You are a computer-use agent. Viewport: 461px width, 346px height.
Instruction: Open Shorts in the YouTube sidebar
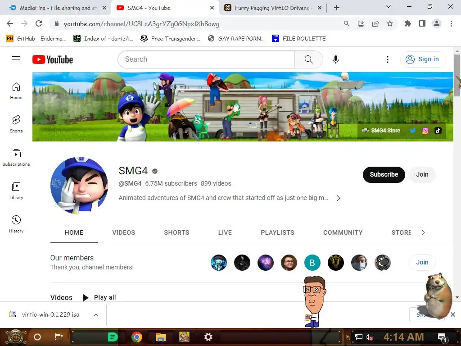pos(16,124)
